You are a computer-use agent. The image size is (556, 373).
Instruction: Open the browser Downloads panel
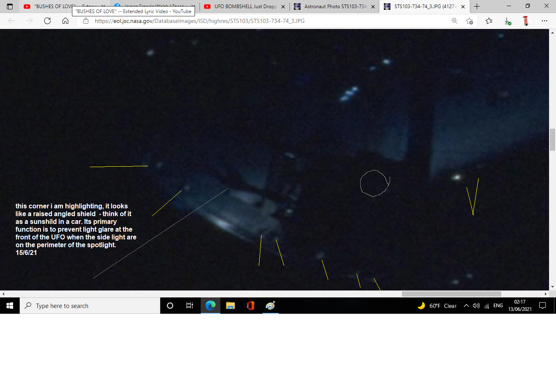click(x=507, y=21)
